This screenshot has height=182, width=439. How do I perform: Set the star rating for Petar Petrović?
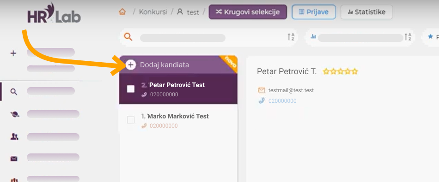tap(340, 71)
